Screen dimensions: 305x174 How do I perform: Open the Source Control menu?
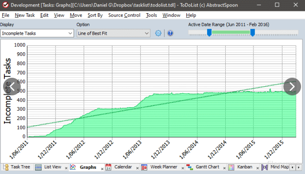pyautogui.click(x=124, y=15)
